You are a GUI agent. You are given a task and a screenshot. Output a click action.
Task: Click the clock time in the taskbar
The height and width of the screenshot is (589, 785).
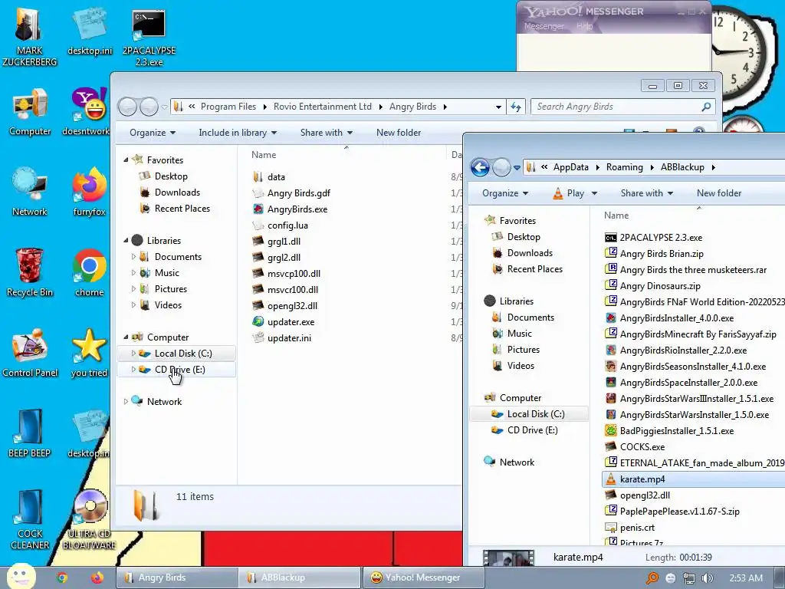[x=746, y=578]
